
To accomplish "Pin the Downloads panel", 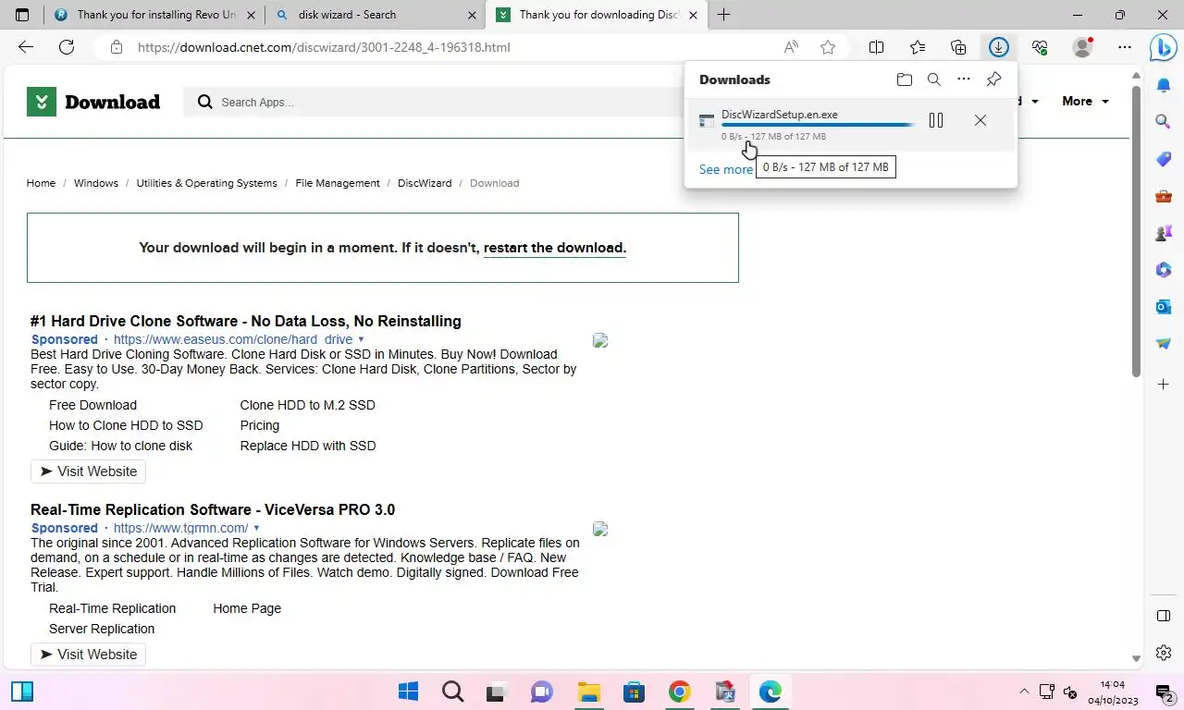I will [993, 80].
